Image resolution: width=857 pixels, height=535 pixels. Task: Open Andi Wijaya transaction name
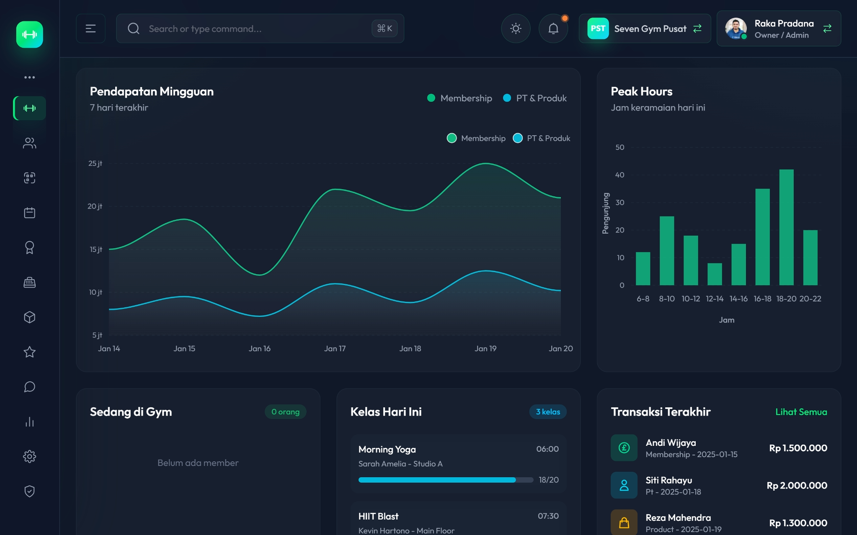tap(671, 443)
